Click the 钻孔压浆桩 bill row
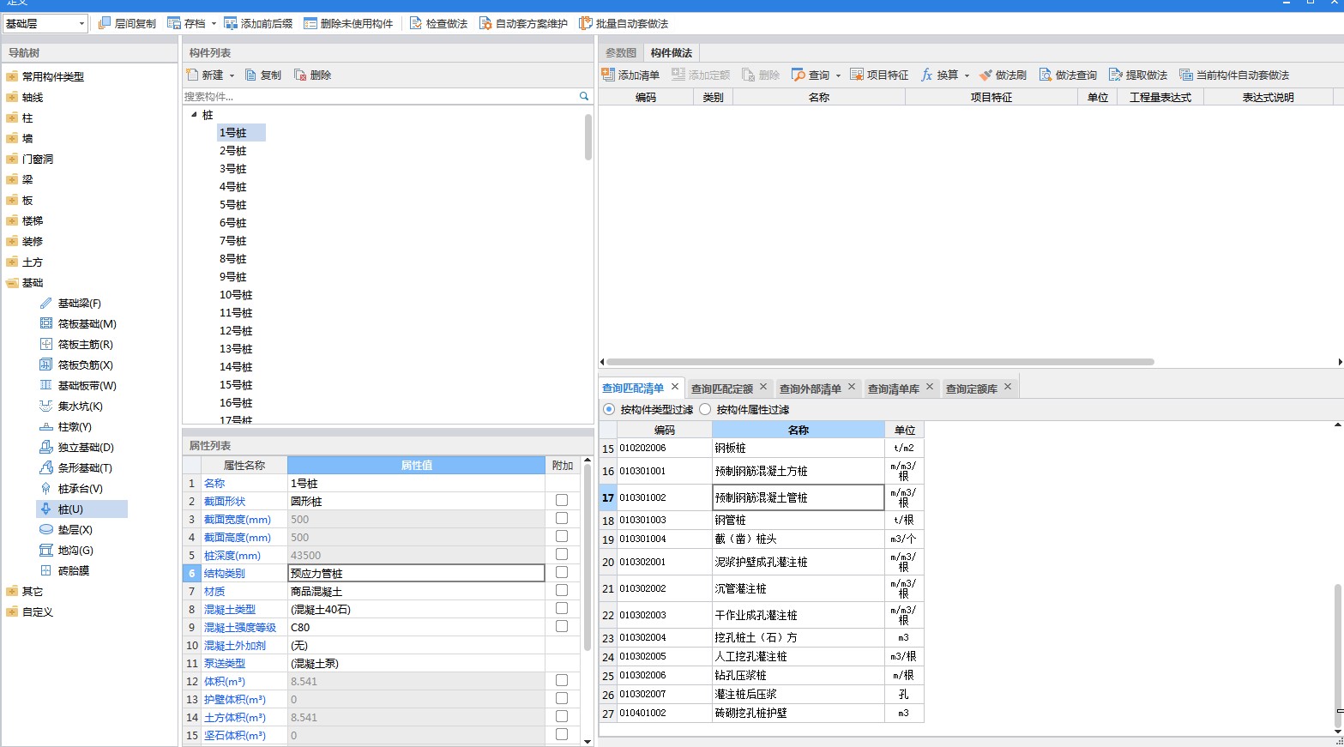Image resolution: width=1344 pixels, height=747 pixels. click(762, 675)
